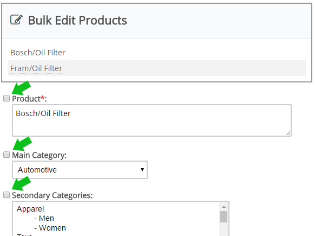Image resolution: width=315 pixels, height=236 pixels.
Task: Click the Secondary Categories label
Action: [52, 195]
